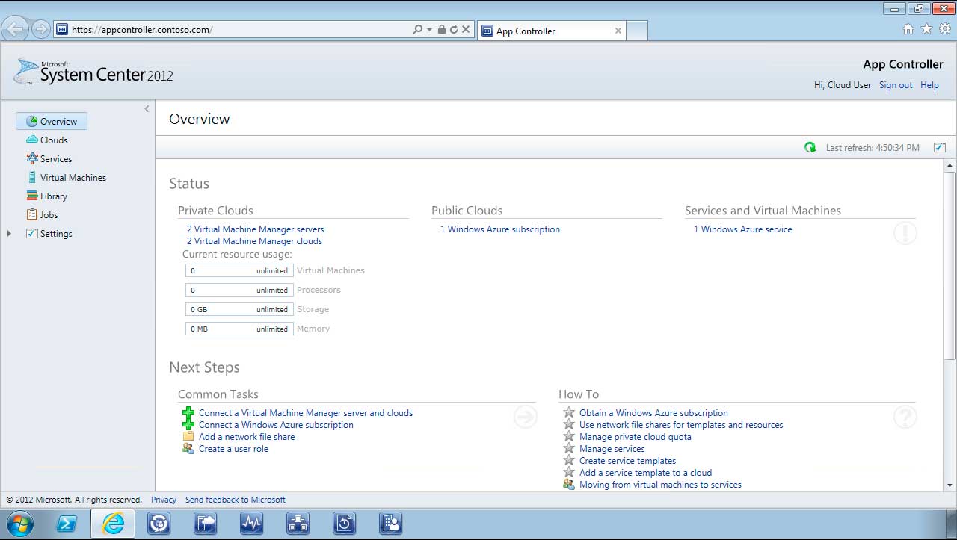Open the Windows Start button
The height and width of the screenshot is (540, 957).
click(20, 524)
